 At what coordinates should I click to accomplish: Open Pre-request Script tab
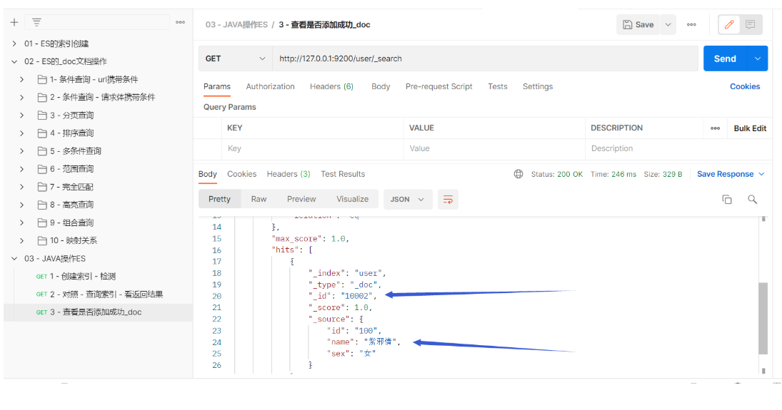tap(439, 87)
